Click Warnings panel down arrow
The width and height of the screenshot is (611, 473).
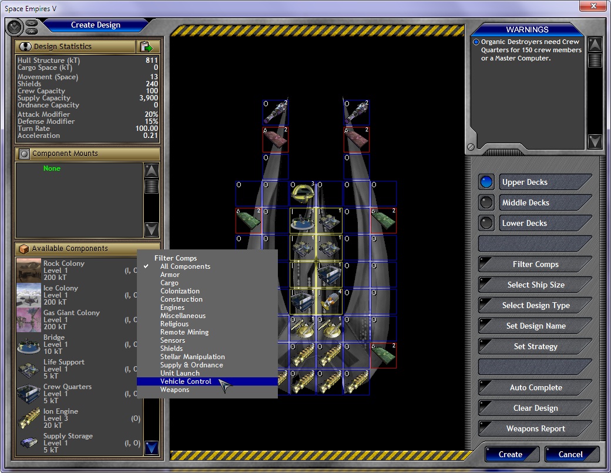coord(595,141)
